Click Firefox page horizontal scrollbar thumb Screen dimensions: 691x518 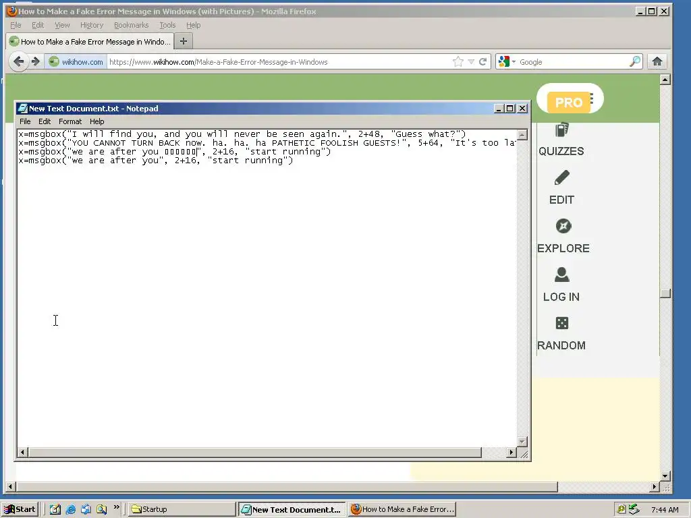coord(287,487)
